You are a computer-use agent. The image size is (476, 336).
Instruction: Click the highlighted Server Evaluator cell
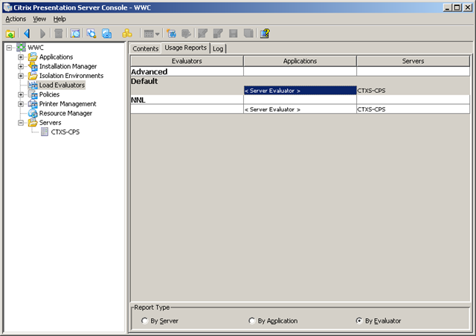coord(300,91)
